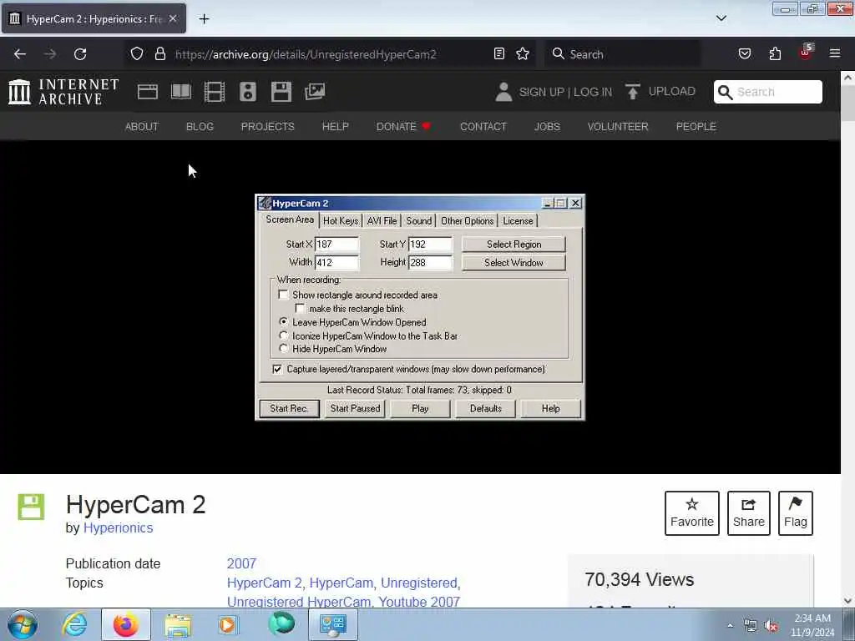The width and height of the screenshot is (855, 641).
Task: Switch to License tab
Action: (x=518, y=220)
